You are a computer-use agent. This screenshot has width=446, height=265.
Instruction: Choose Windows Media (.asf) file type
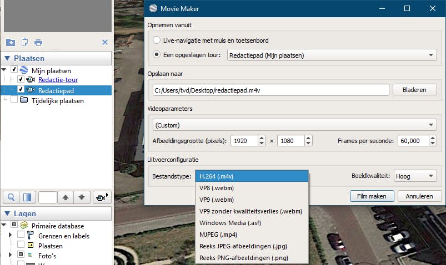pyautogui.click(x=252, y=223)
